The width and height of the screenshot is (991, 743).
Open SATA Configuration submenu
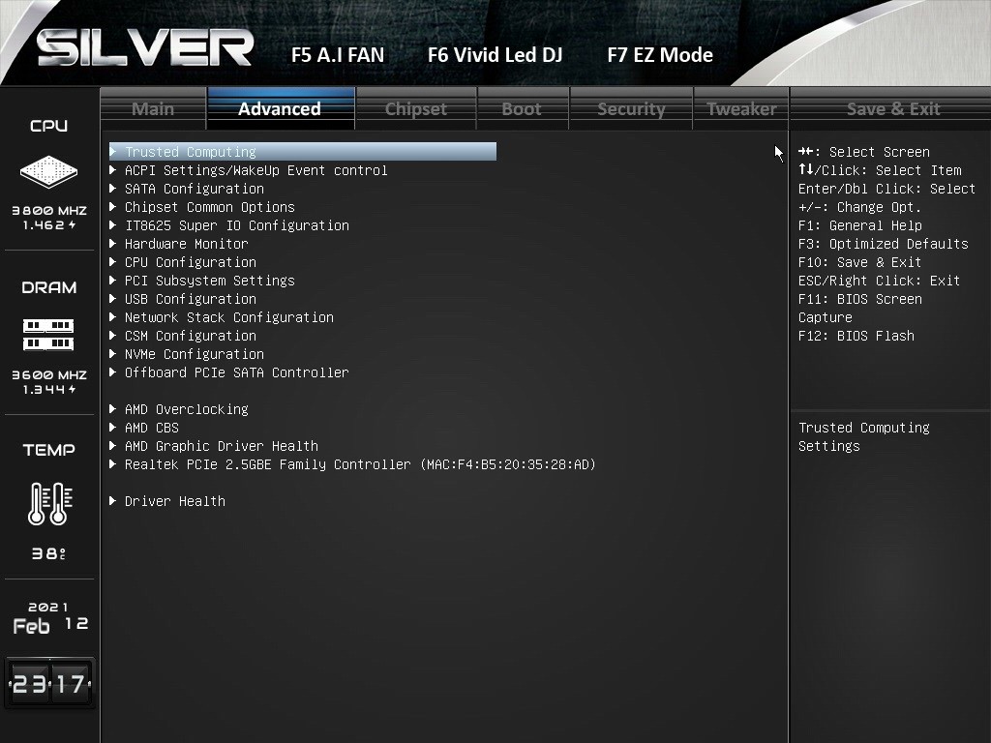(x=187, y=189)
